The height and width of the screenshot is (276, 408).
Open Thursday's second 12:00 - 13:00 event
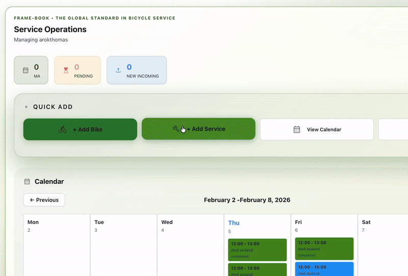(x=258, y=269)
